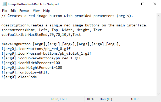The height and width of the screenshot is (102, 161).
Task: Maximize the Notepad window
Action: [x=143, y=4]
